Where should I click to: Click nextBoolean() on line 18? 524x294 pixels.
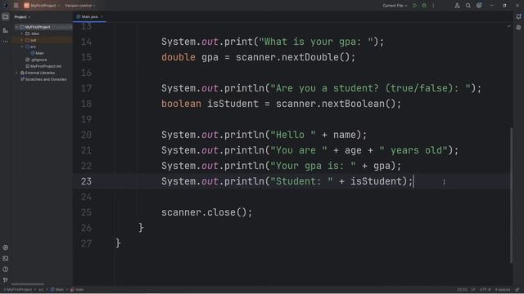click(x=359, y=104)
